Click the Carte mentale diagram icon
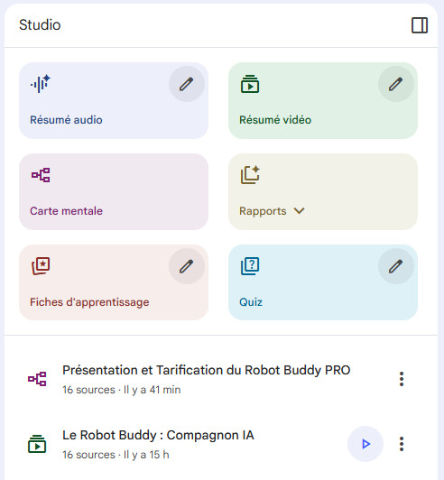Image resolution: width=444 pixels, height=480 pixels. [x=41, y=175]
